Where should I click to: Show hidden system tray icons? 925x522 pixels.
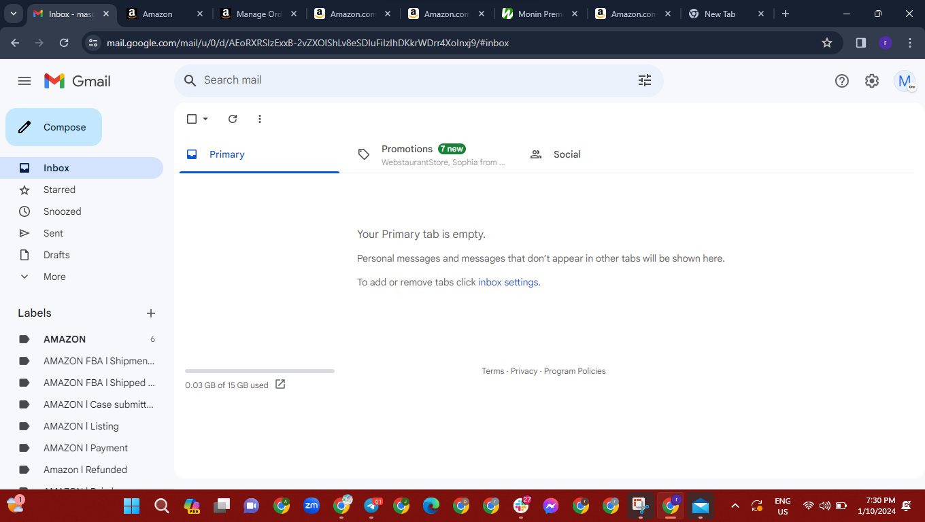point(735,506)
